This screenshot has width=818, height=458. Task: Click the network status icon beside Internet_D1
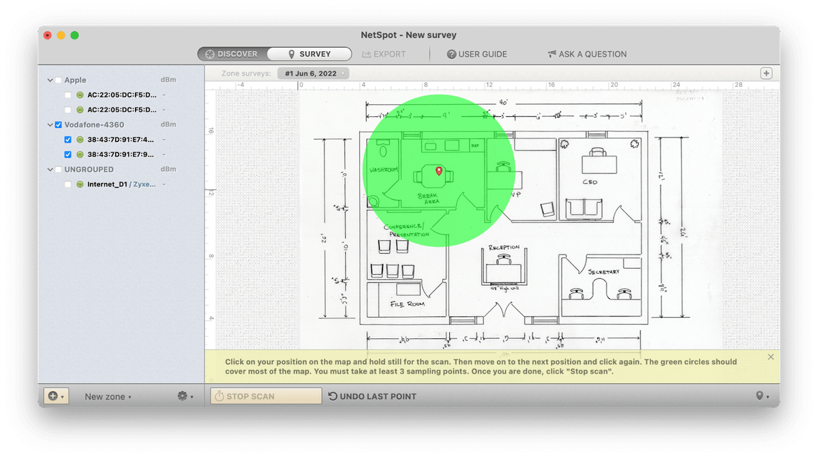pos(80,184)
